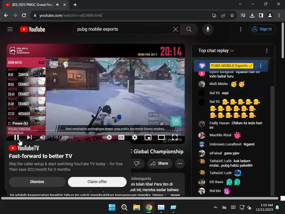
Task: Bookmark this tab with the star
Action: [232, 16]
